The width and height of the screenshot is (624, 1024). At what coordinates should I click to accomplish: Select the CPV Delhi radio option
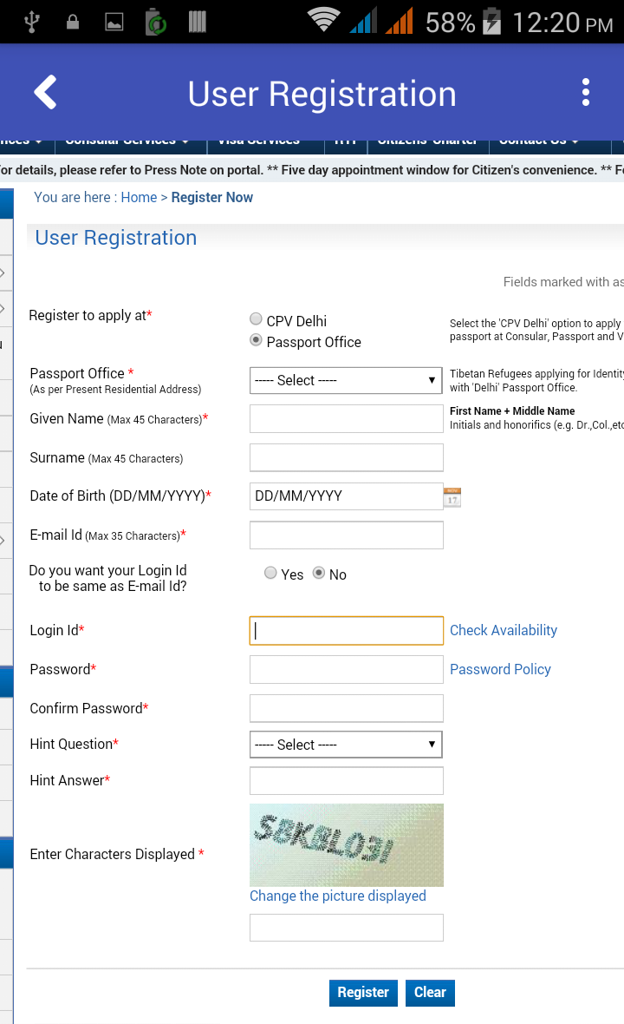tap(256, 319)
